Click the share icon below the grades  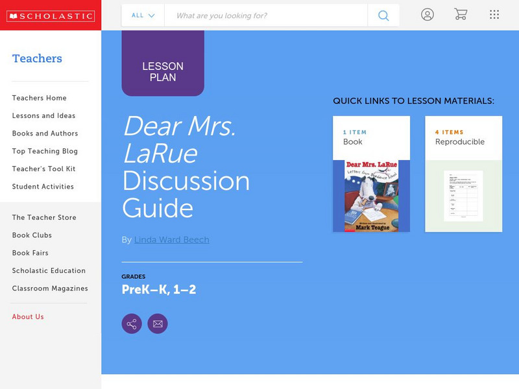click(132, 323)
